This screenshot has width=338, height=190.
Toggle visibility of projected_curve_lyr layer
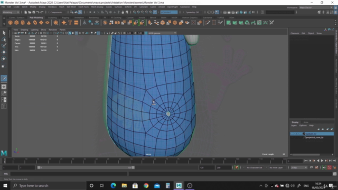(292, 137)
